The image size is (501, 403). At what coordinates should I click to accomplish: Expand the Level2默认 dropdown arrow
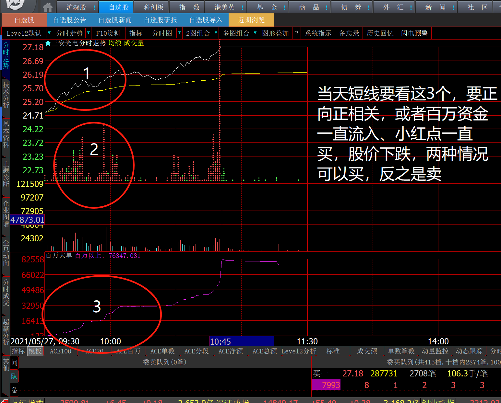click(x=49, y=33)
